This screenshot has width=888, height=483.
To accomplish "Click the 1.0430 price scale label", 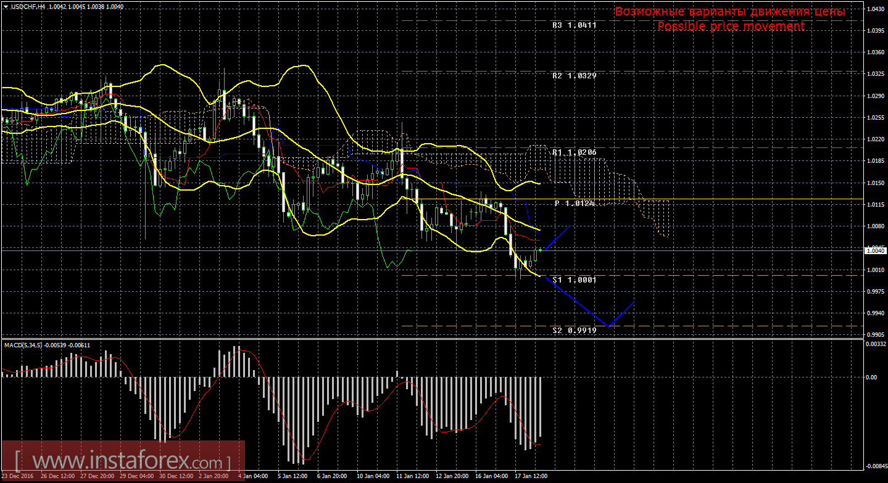I will (x=875, y=9).
